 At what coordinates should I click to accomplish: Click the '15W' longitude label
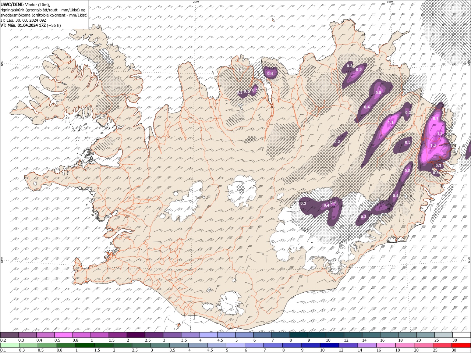(x=389, y=2)
